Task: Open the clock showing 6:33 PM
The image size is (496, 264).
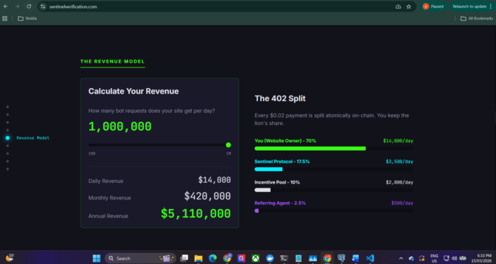Action: 482,258
